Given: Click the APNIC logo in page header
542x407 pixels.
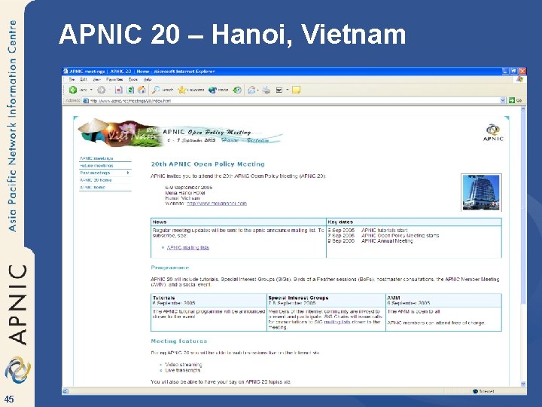Looking at the screenshot, I should point(493,133).
